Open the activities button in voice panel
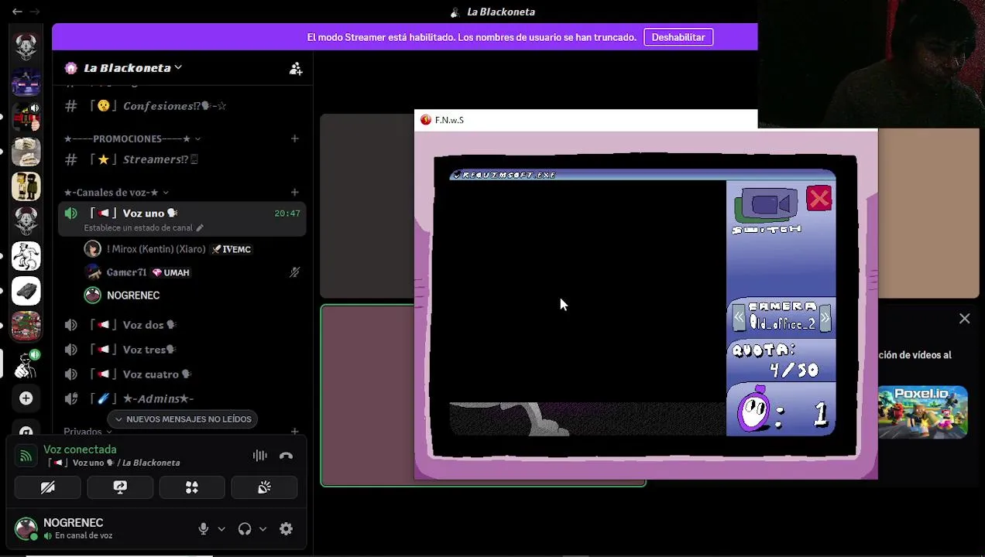The width and height of the screenshot is (985, 557). pos(192,487)
